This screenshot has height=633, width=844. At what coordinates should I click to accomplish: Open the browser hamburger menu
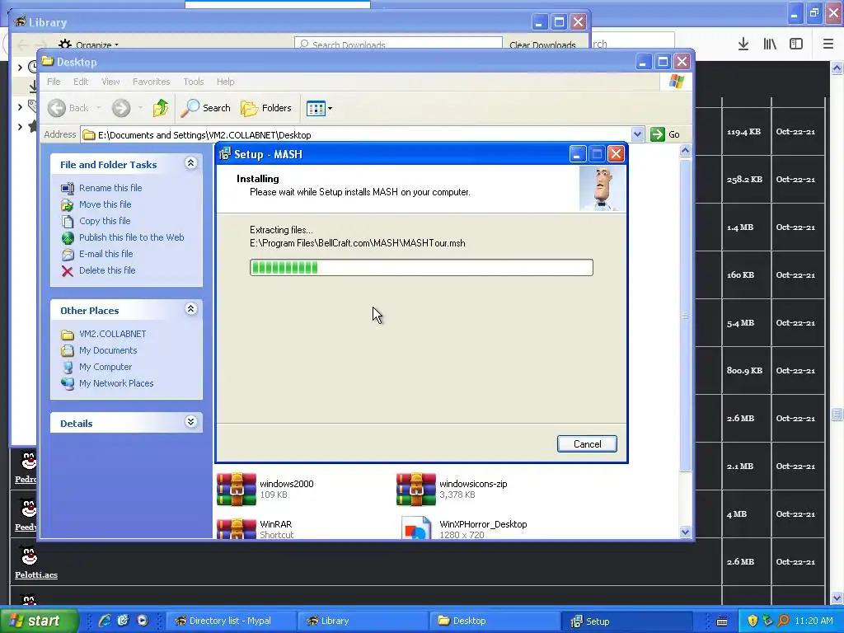828,45
